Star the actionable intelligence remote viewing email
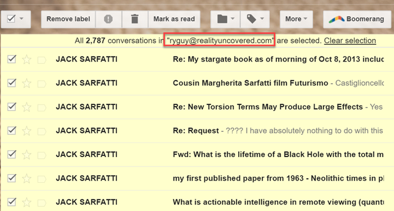The width and height of the screenshot is (394, 211). pyautogui.click(x=26, y=202)
